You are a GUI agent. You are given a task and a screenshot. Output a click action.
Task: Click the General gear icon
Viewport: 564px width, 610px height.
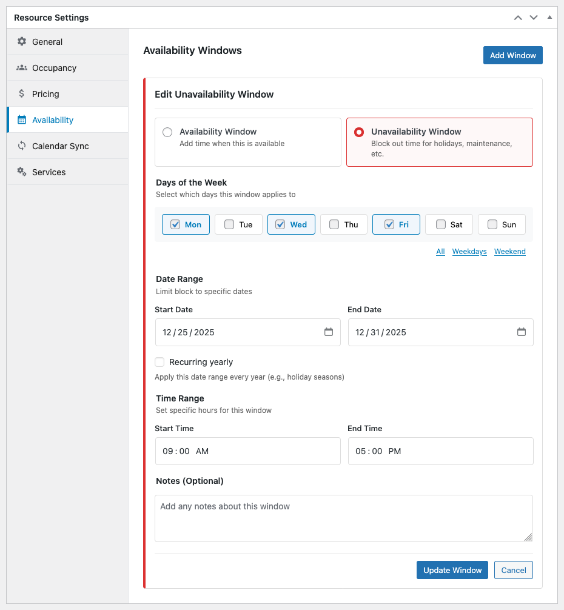tap(22, 42)
